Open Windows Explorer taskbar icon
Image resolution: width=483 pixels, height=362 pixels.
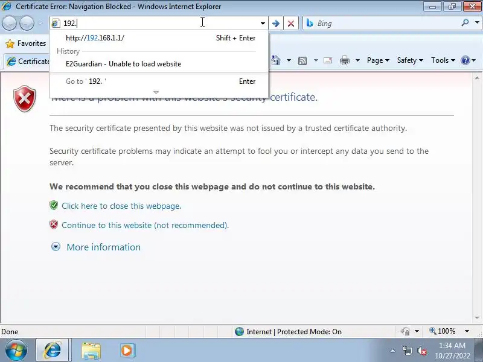[91, 351]
